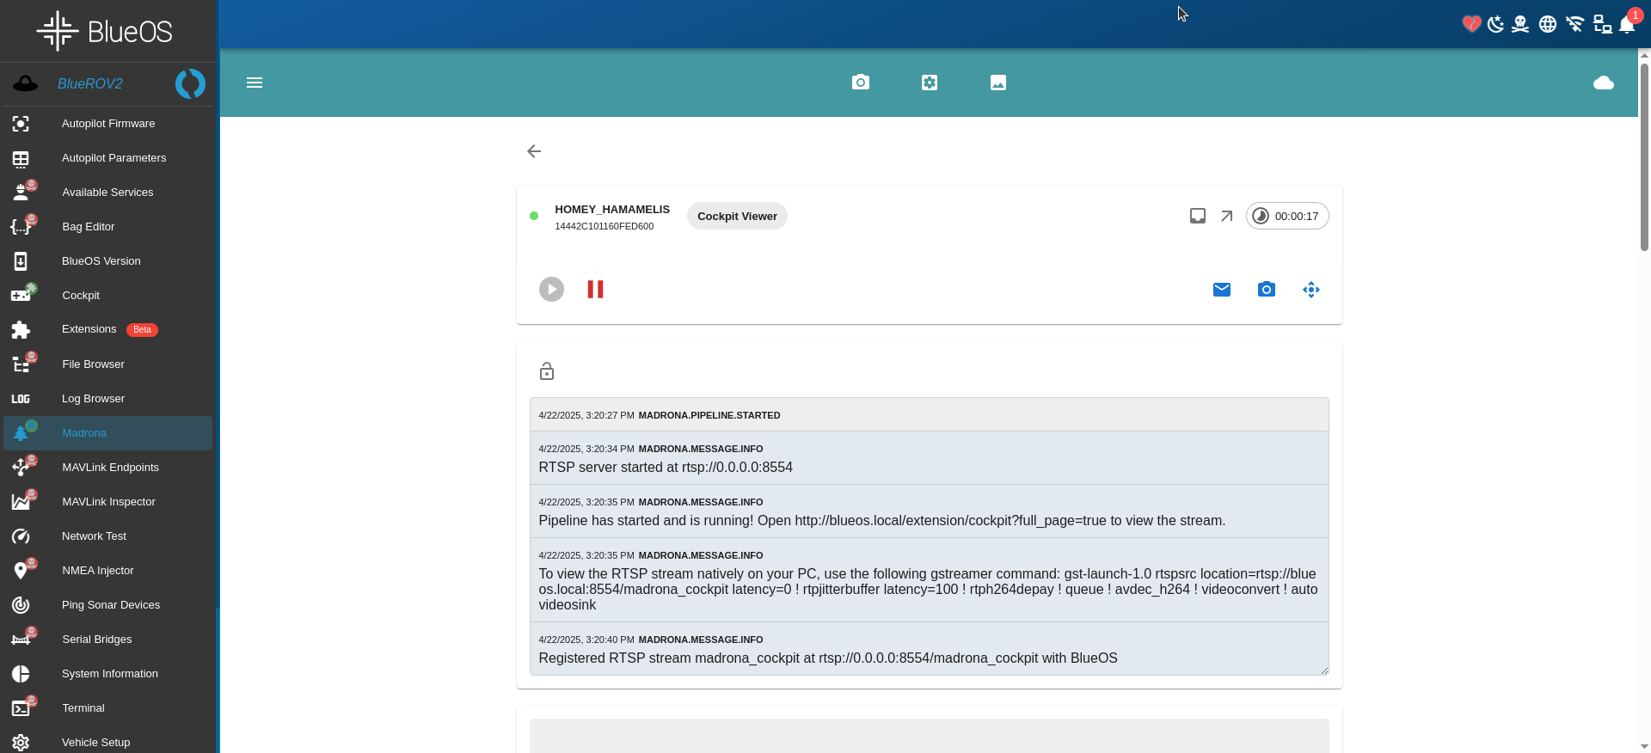Take snapshot with blue camera icon

[1267, 290]
